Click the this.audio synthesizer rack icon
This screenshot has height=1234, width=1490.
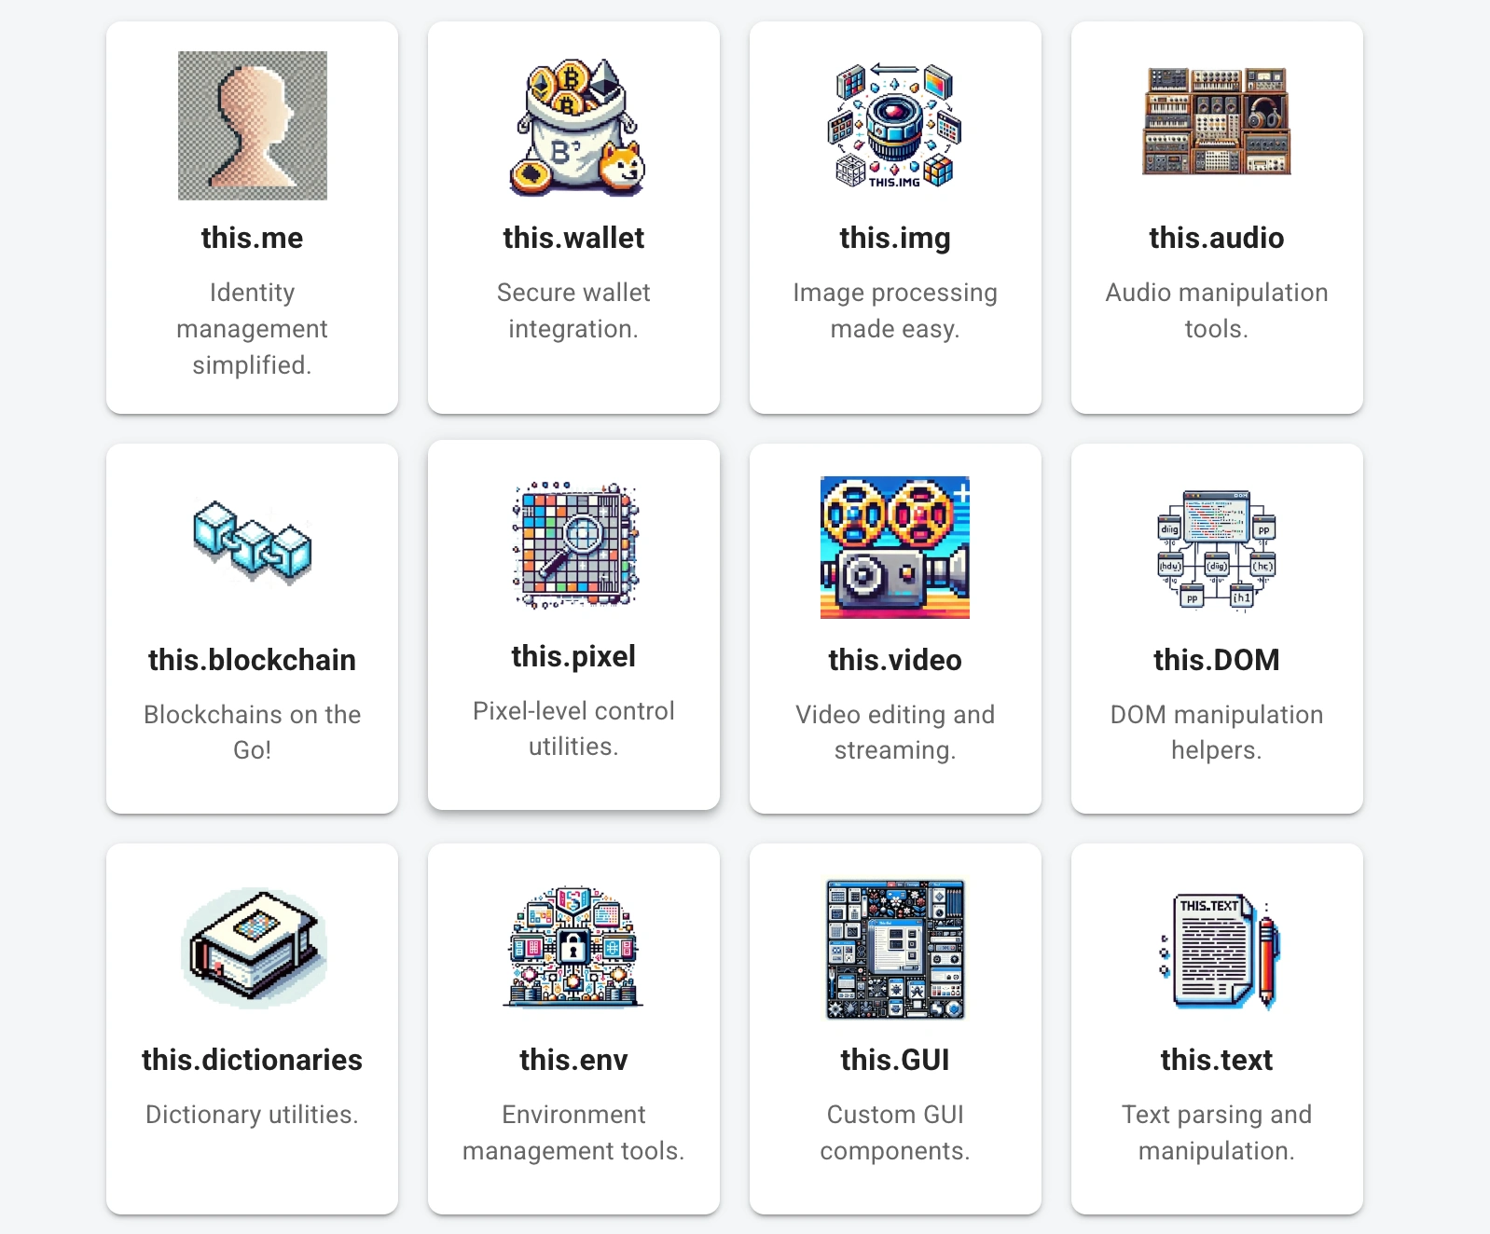[x=1217, y=122]
